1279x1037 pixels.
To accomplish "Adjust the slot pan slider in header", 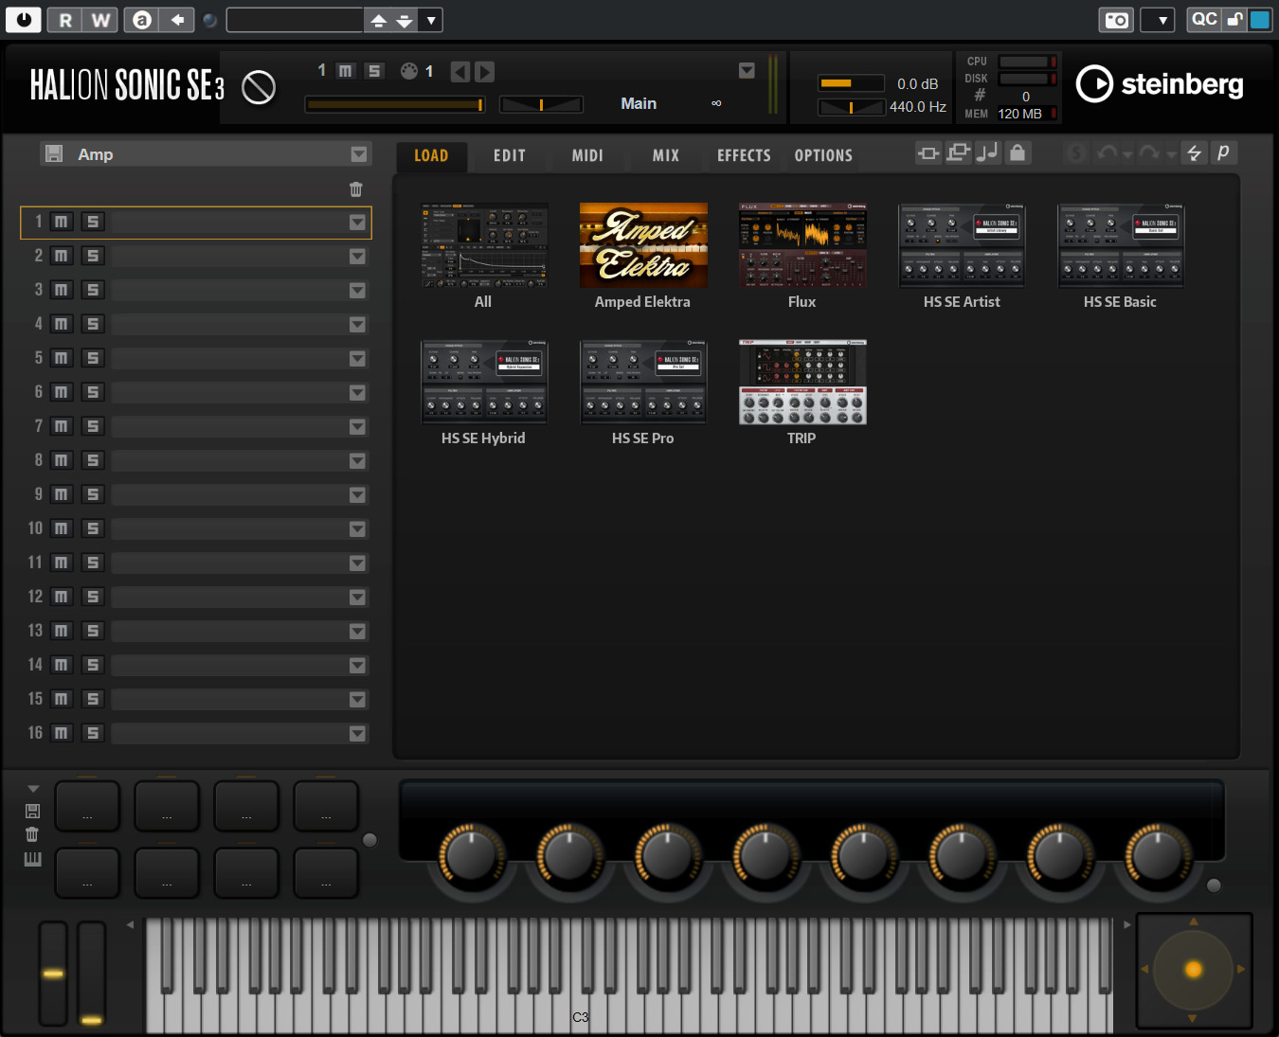I will pos(541,104).
